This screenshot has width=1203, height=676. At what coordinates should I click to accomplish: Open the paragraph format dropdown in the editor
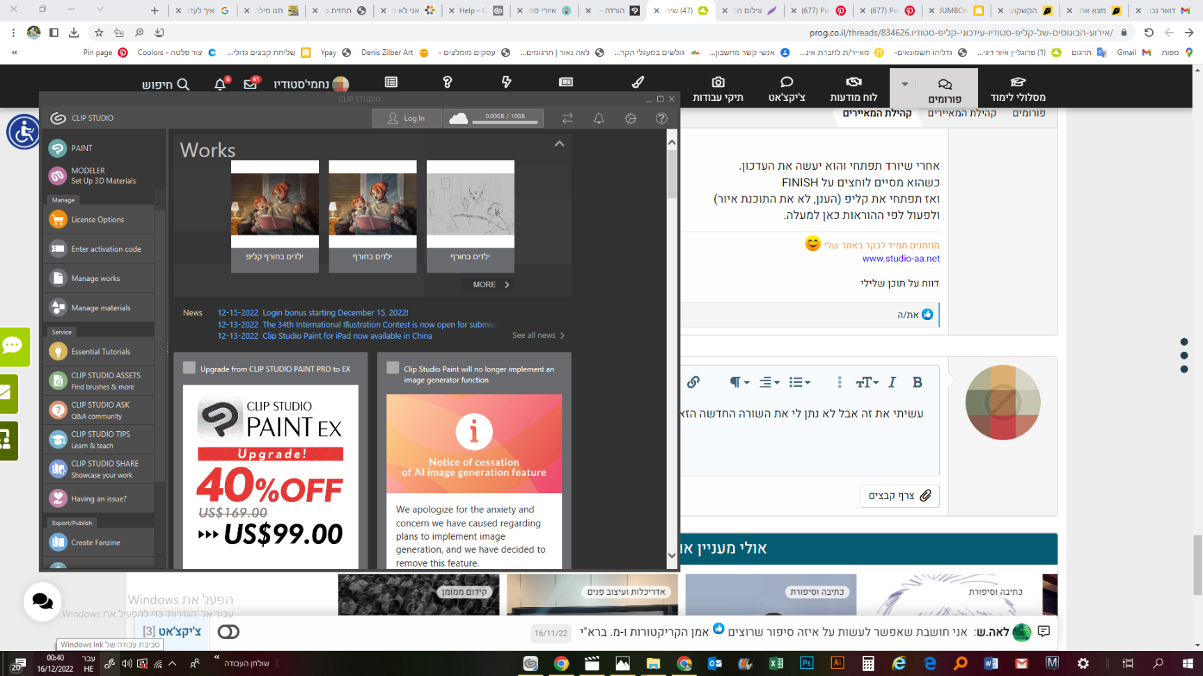(x=739, y=382)
